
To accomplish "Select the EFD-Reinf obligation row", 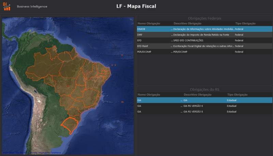I will pyautogui.click(x=204, y=46).
